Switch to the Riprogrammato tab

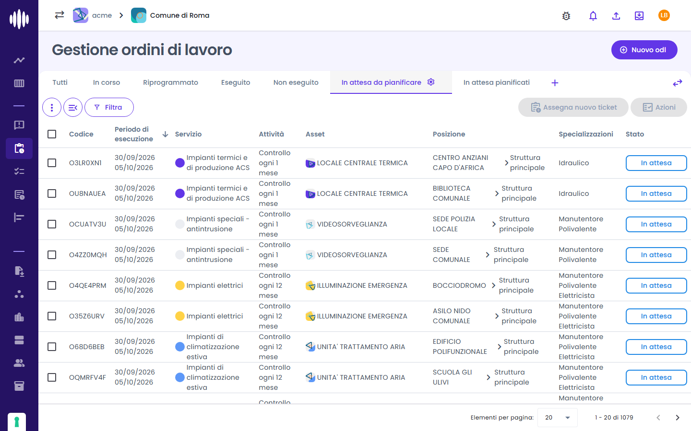tap(170, 82)
